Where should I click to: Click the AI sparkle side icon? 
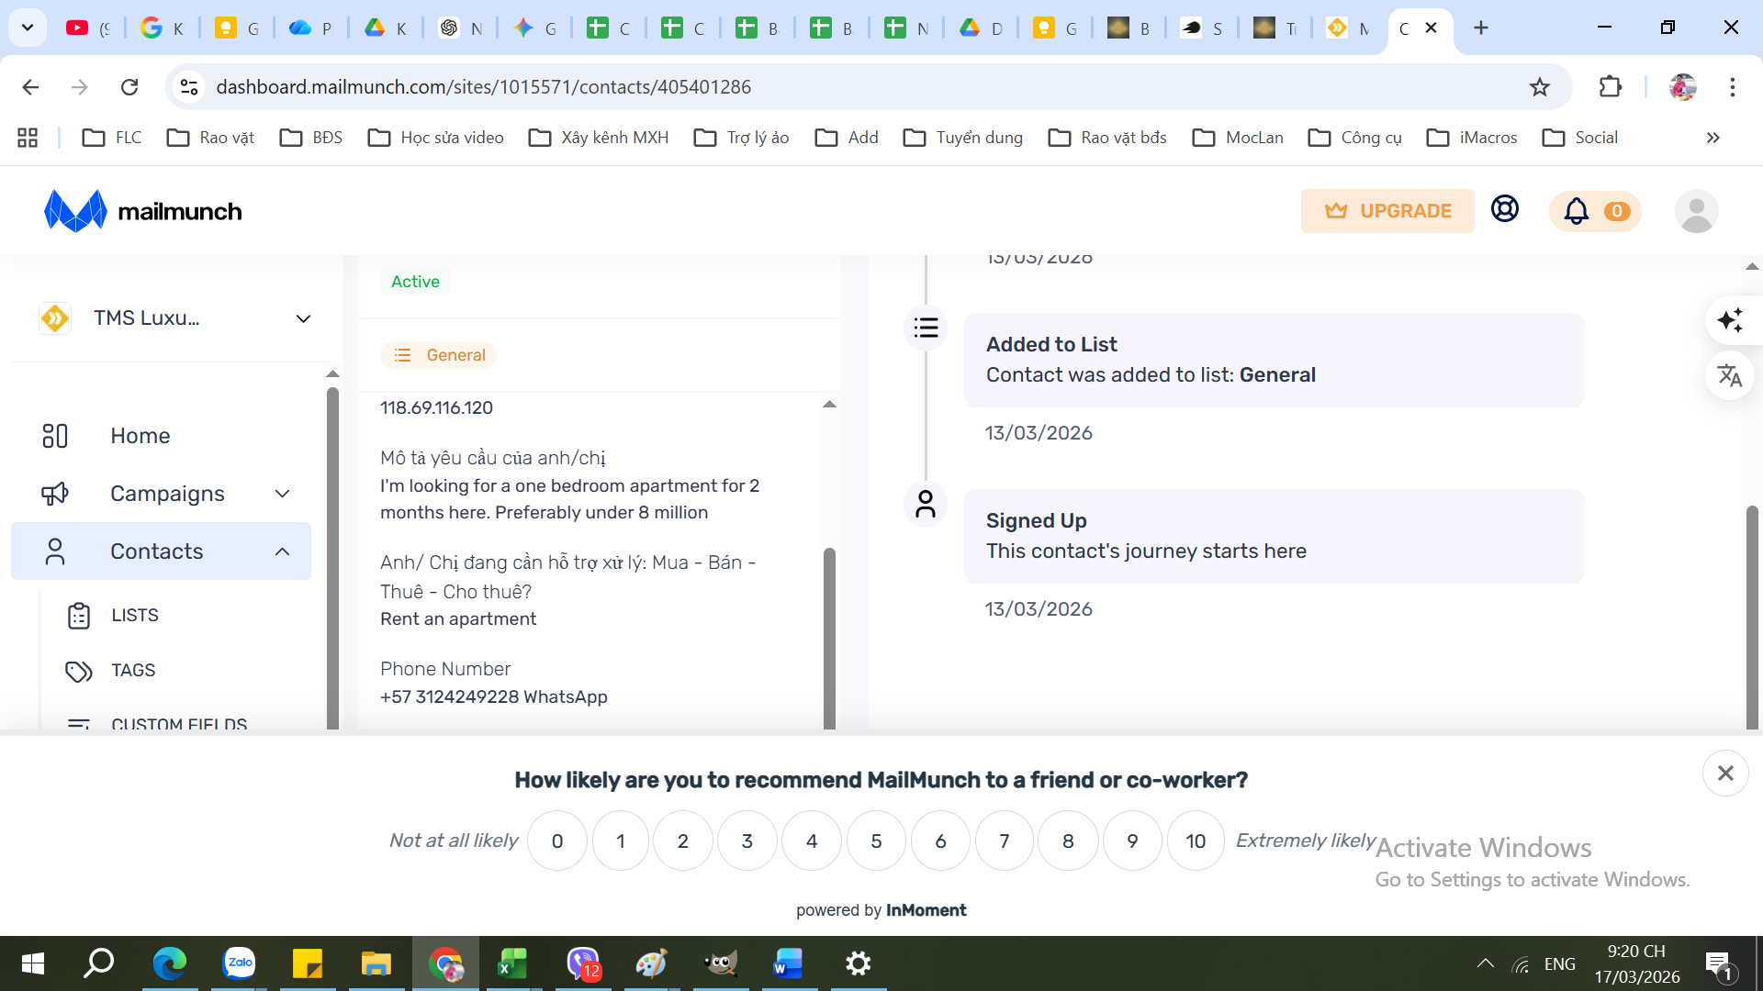[1730, 320]
